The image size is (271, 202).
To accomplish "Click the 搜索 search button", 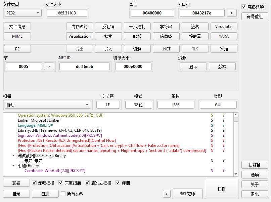I will 108,36.
